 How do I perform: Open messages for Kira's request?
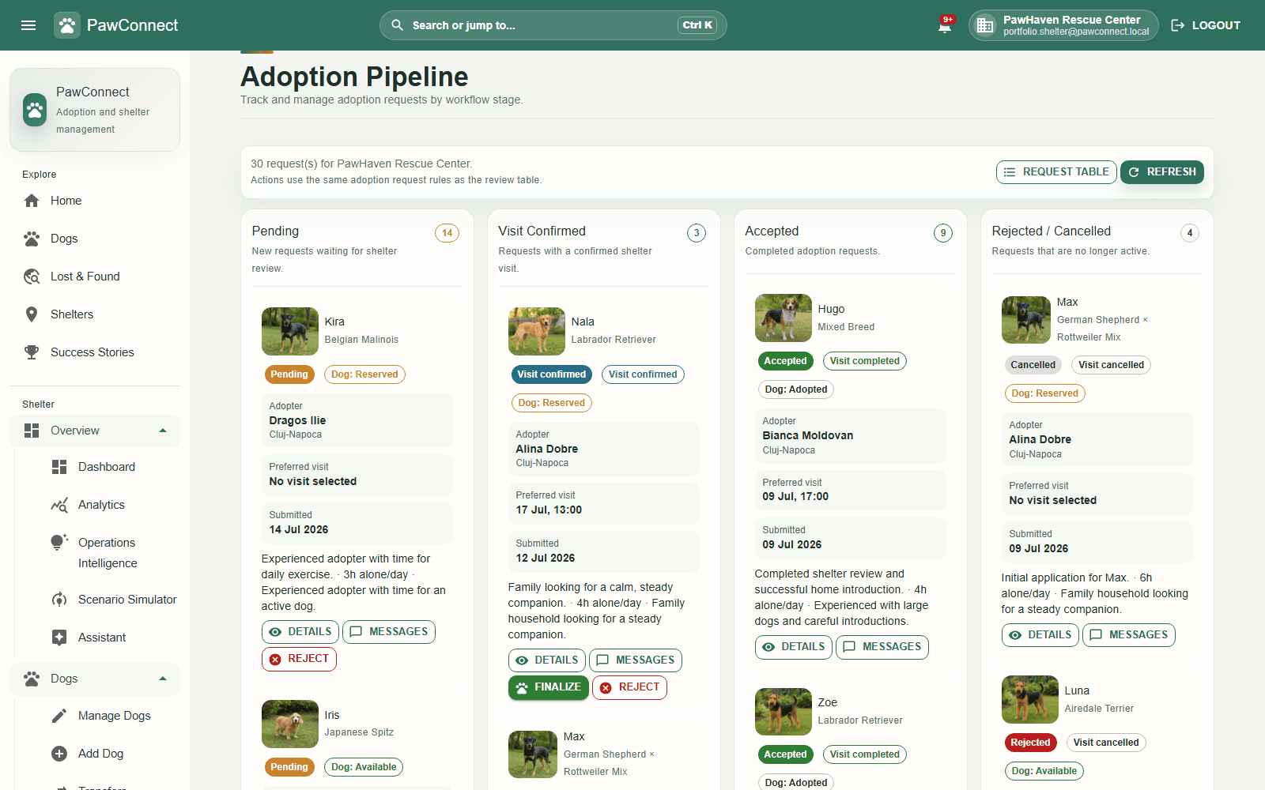pos(388,632)
